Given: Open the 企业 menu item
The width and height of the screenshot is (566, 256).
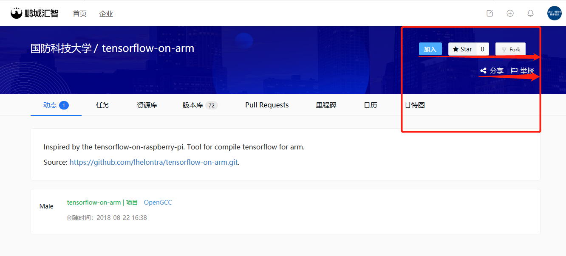Looking at the screenshot, I should click(106, 14).
